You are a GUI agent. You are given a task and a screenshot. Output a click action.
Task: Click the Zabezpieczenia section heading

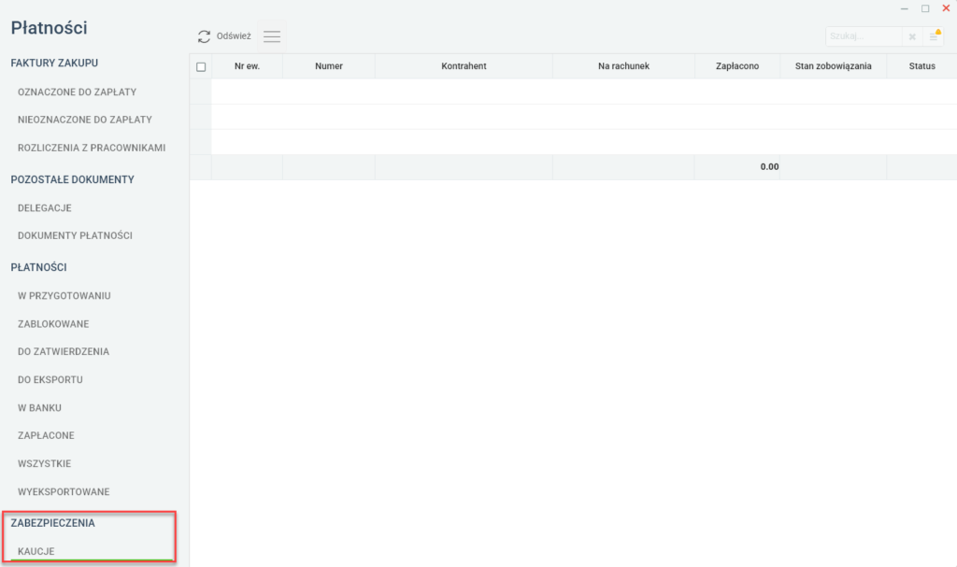[52, 523]
